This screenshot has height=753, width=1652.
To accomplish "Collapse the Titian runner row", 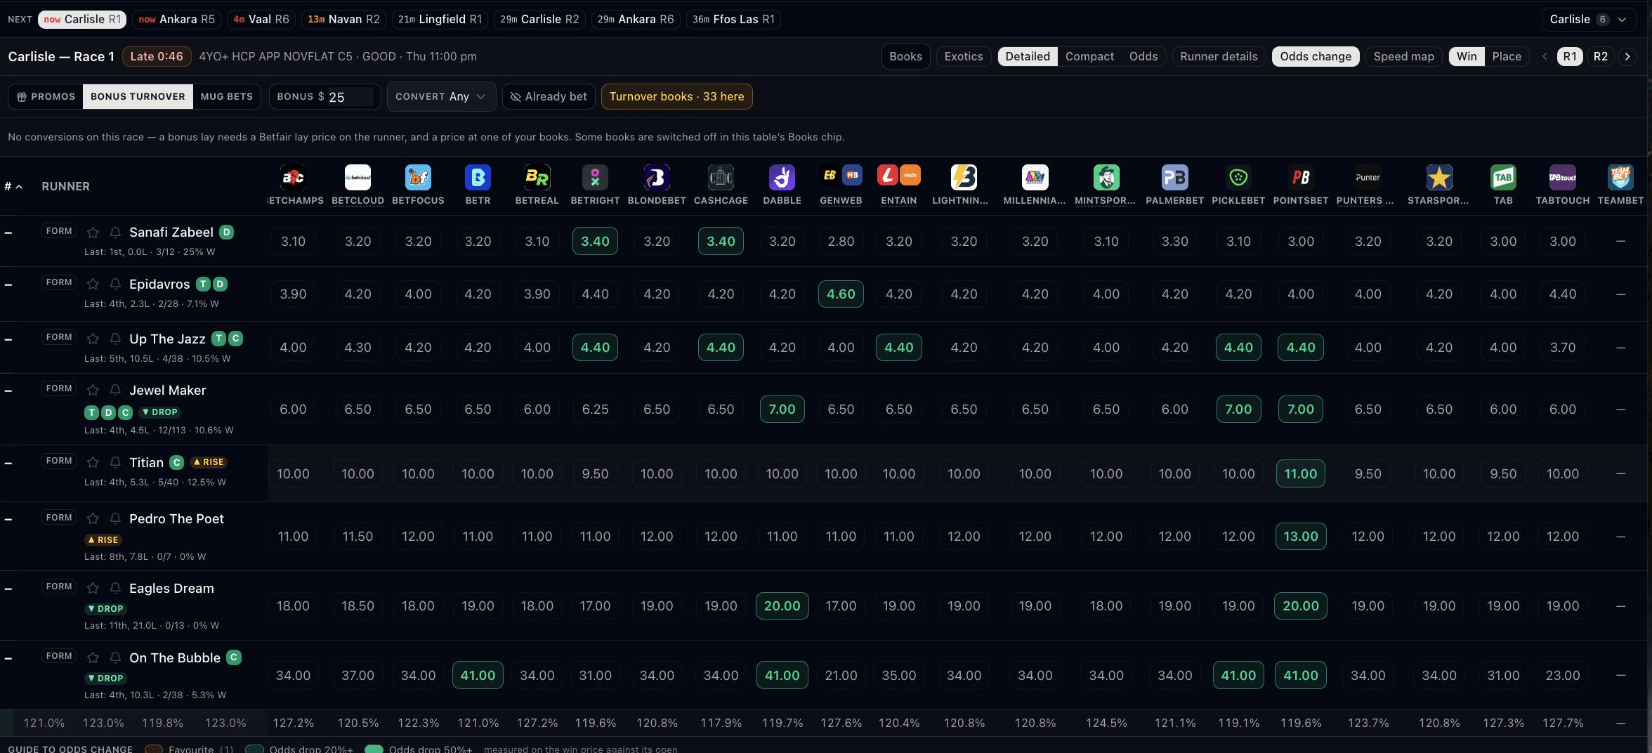I will tap(8, 464).
